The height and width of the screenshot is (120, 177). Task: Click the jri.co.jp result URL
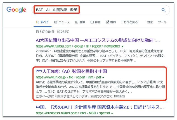(69, 77)
